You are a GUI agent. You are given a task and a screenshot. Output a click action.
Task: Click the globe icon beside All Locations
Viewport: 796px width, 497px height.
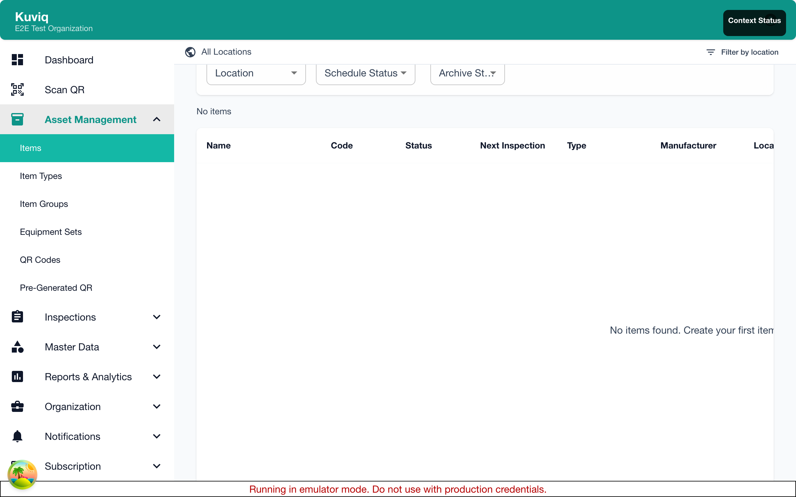(190, 52)
